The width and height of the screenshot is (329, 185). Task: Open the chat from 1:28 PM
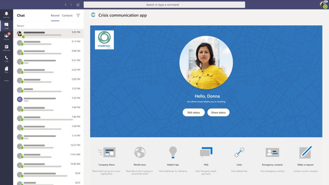(48, 128)
